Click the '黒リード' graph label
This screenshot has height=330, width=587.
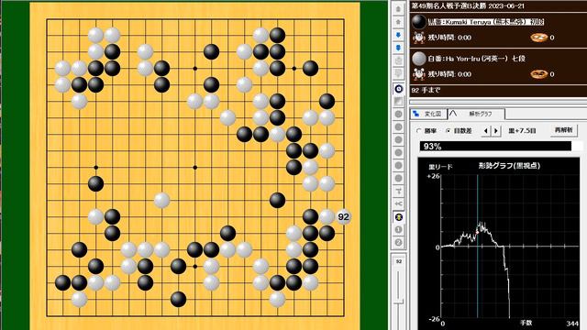click(440, 167)
